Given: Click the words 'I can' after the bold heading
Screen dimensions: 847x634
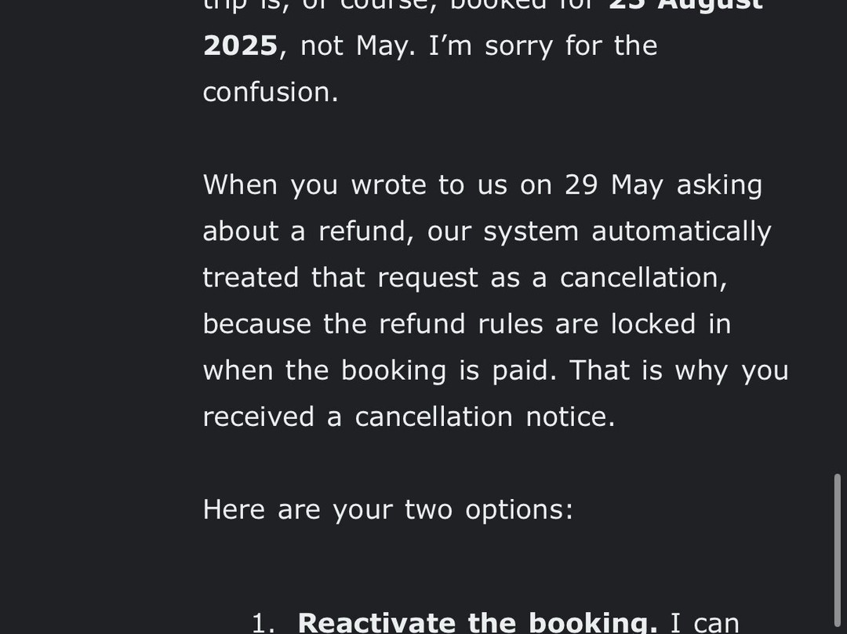Looking at the screenshot, I should click(705, 623).
